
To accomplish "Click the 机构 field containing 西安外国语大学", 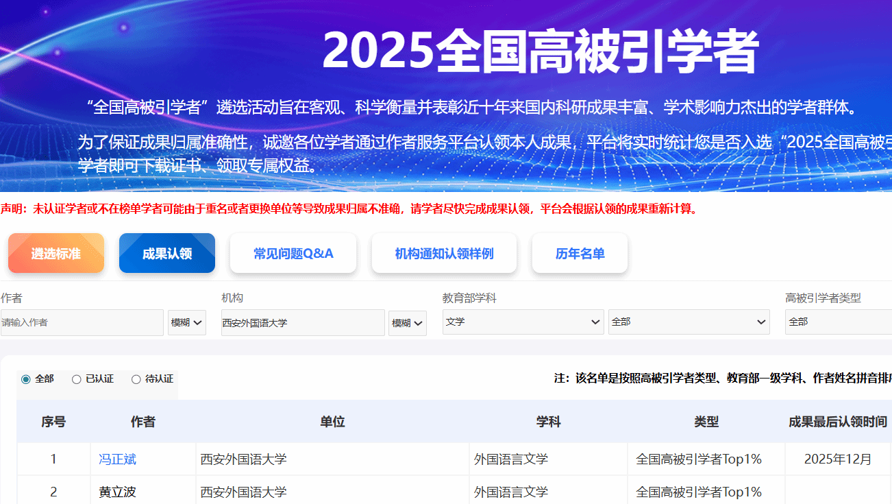I will pos(303,322).
